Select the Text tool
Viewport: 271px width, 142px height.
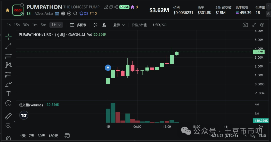(x=8, y=94)
